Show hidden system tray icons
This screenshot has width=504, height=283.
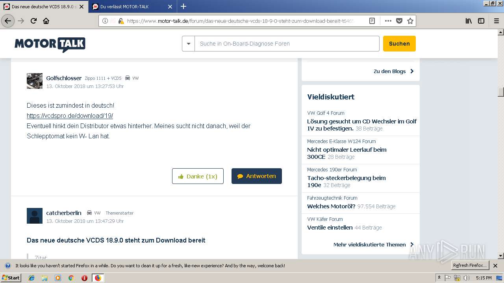pos(439,278)
